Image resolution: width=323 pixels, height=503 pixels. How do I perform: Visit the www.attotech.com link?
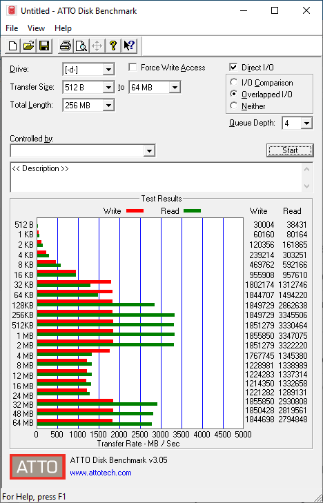point(101,473)
